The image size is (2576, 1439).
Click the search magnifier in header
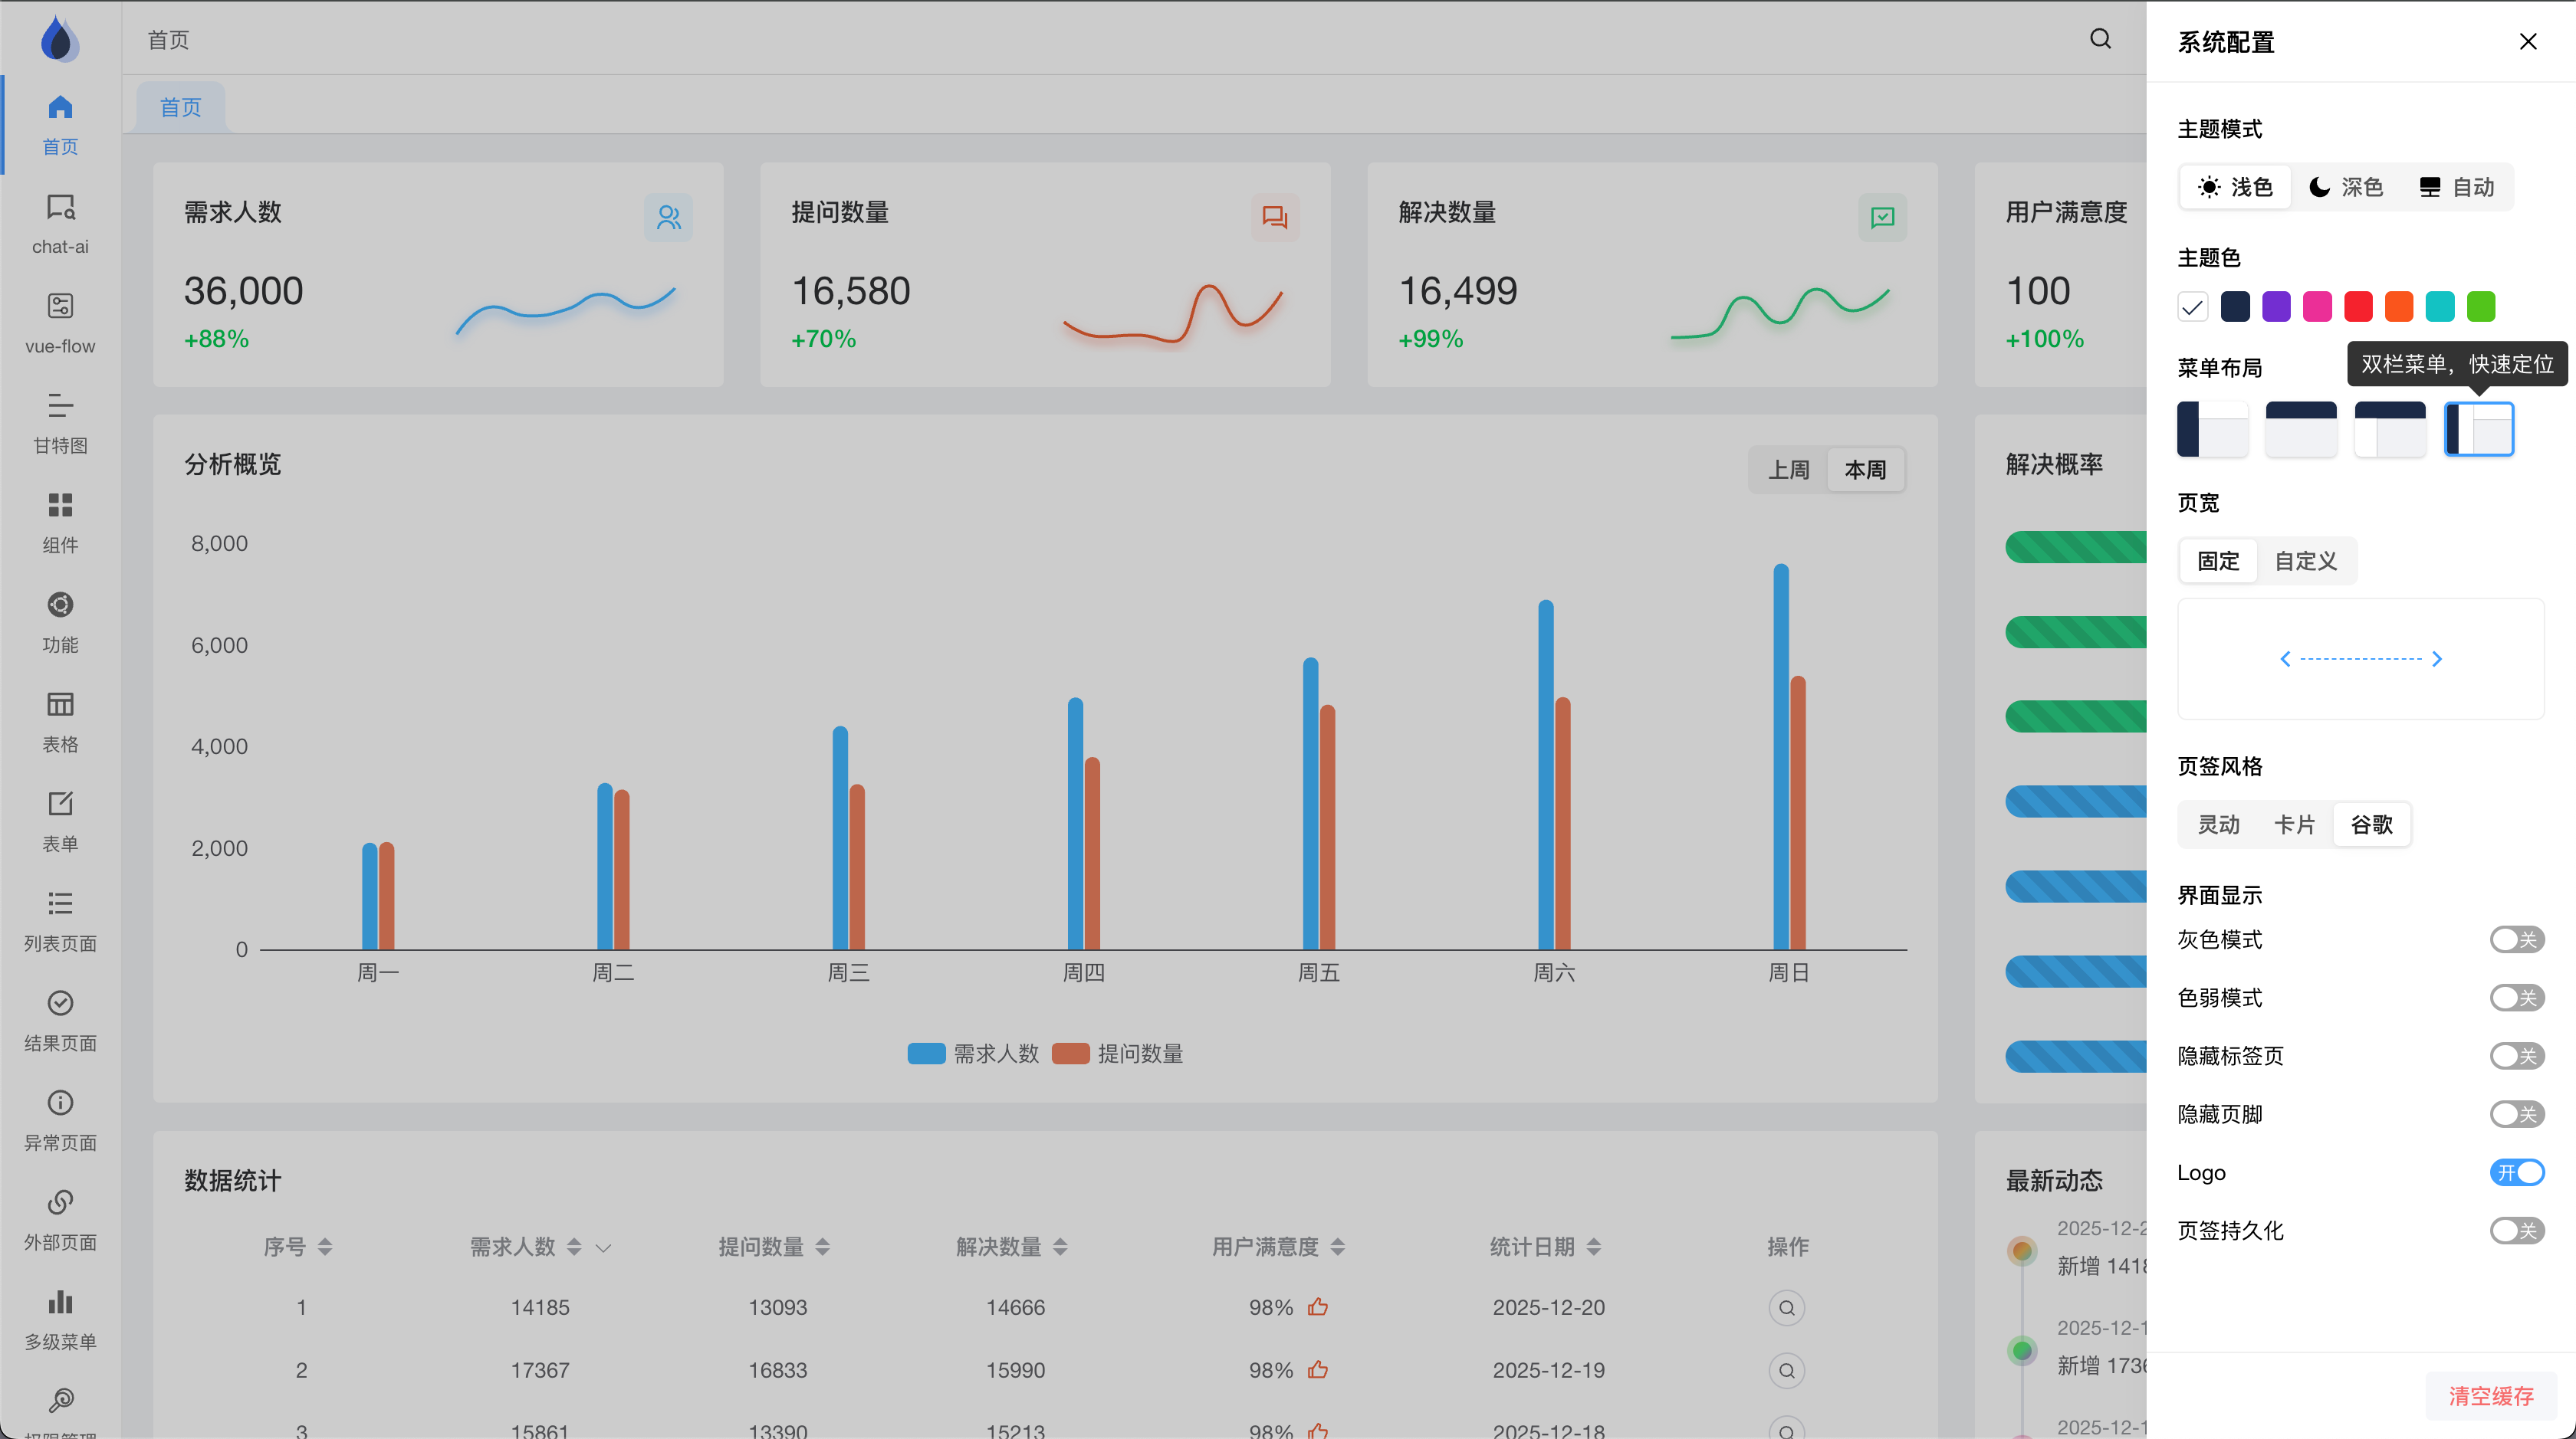pyautogui.click(x=2100, y=39)
